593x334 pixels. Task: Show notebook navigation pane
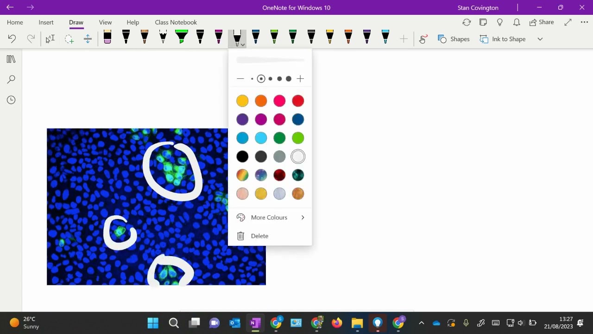click(x=11, y=59)
